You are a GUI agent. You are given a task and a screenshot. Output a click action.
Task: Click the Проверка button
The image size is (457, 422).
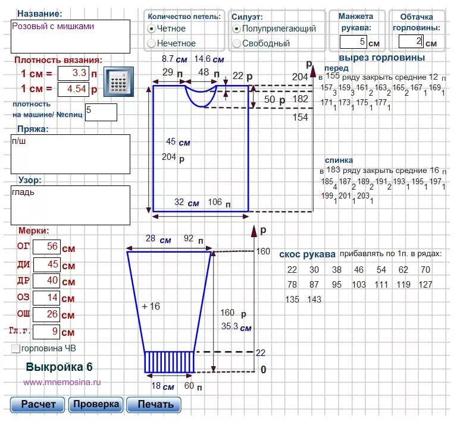(96, 405)
